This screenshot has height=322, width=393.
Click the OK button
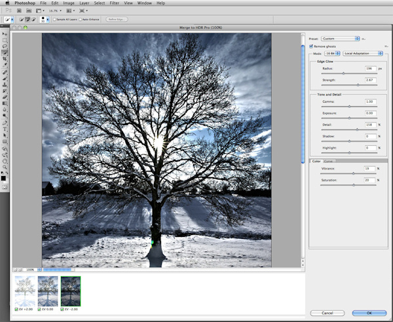(369, 313)
